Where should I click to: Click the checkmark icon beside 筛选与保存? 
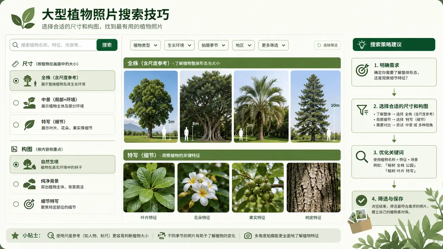(x=362, y=200)
